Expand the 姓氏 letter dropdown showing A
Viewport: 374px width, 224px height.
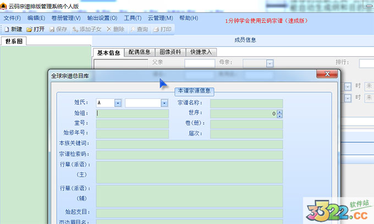pos(118,103)
